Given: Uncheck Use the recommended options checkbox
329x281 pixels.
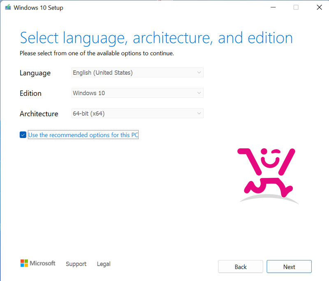Looking at the screenshot, I should [23, 135].
